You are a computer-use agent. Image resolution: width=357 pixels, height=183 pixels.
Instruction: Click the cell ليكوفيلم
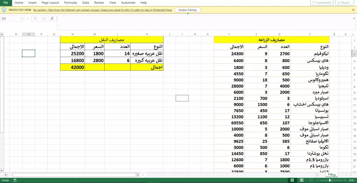tap(310, 54)
